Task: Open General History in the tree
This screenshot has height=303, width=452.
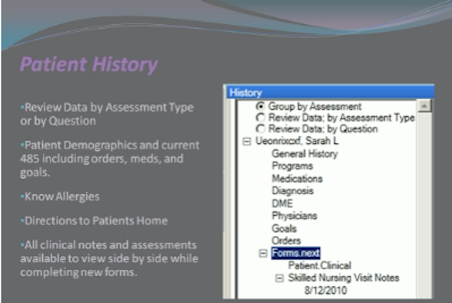Action: pyautogui.click(x=304, y=154)
